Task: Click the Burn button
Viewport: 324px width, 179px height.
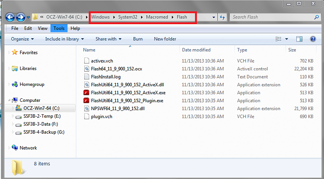Action: pos(138,39)
